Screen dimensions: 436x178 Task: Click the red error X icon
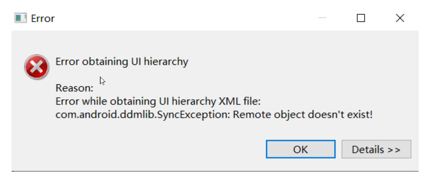click(x=36, y=67)
